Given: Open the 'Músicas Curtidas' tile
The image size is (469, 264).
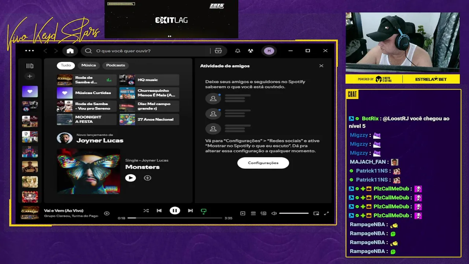Looking at the screenshot, I should [x=86, y=93].
